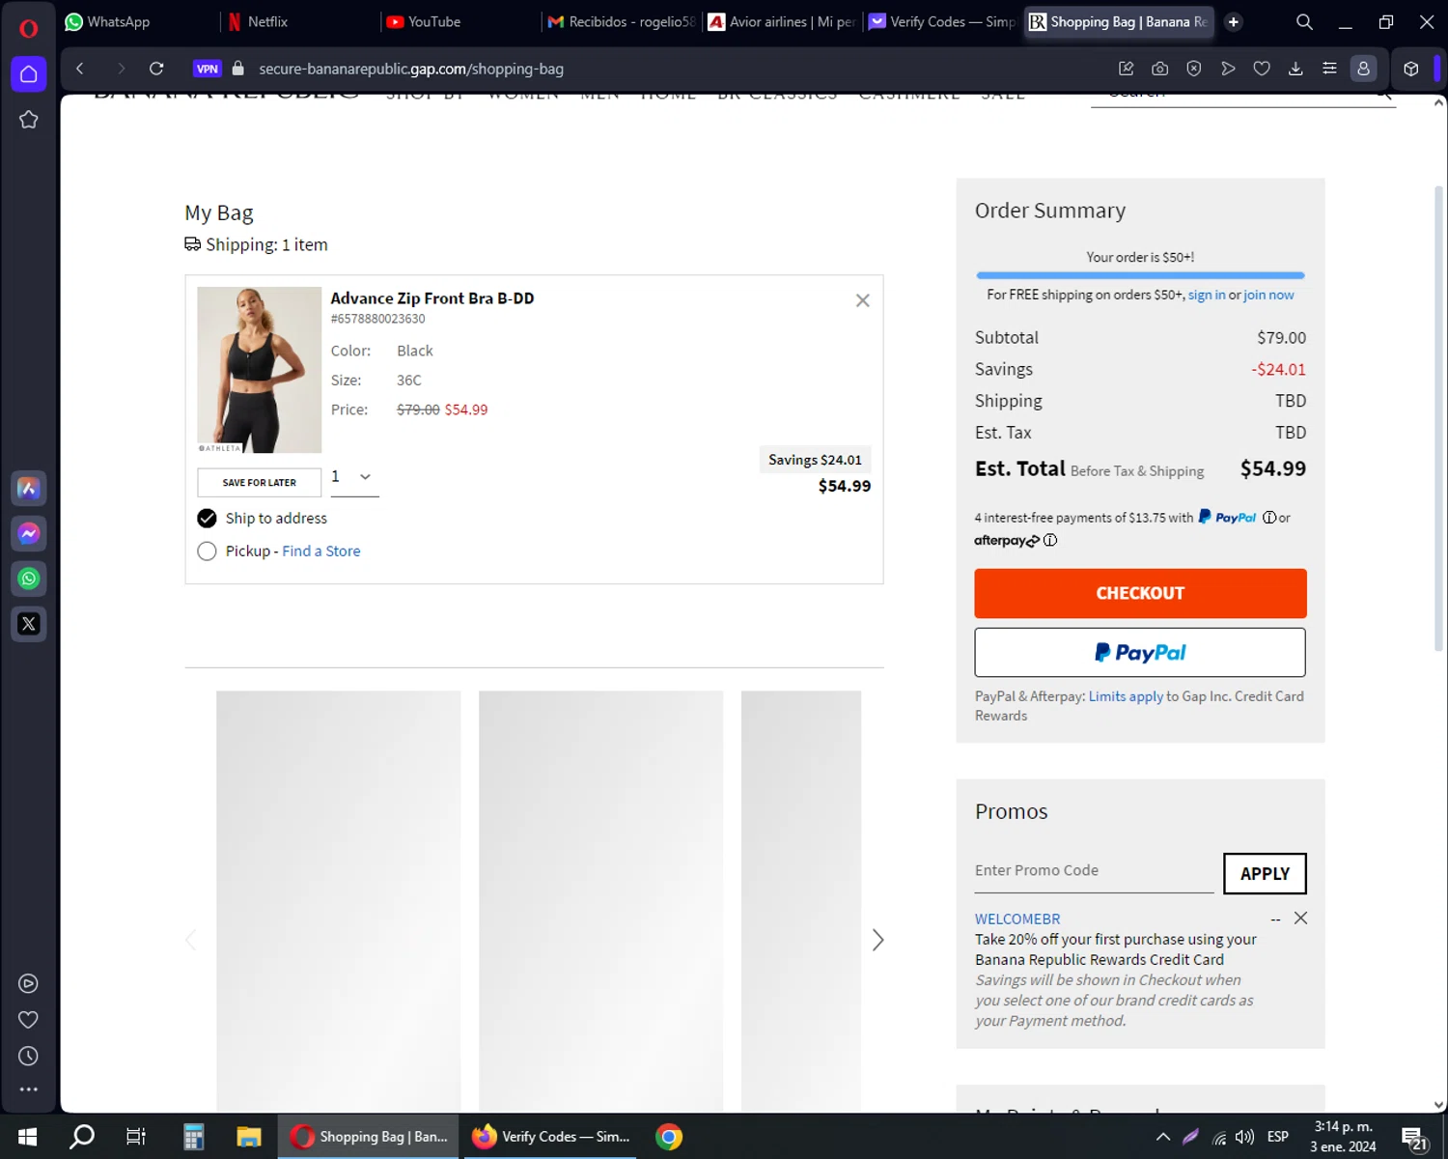
Task: Open WhatsApp in the sidebar
Action: pyautogui.click(x=28, y=579)
